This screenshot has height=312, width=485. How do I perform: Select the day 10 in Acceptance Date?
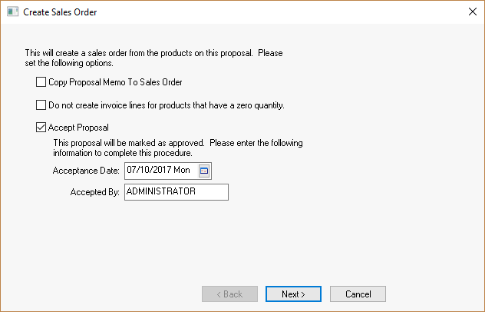[144, 170]
